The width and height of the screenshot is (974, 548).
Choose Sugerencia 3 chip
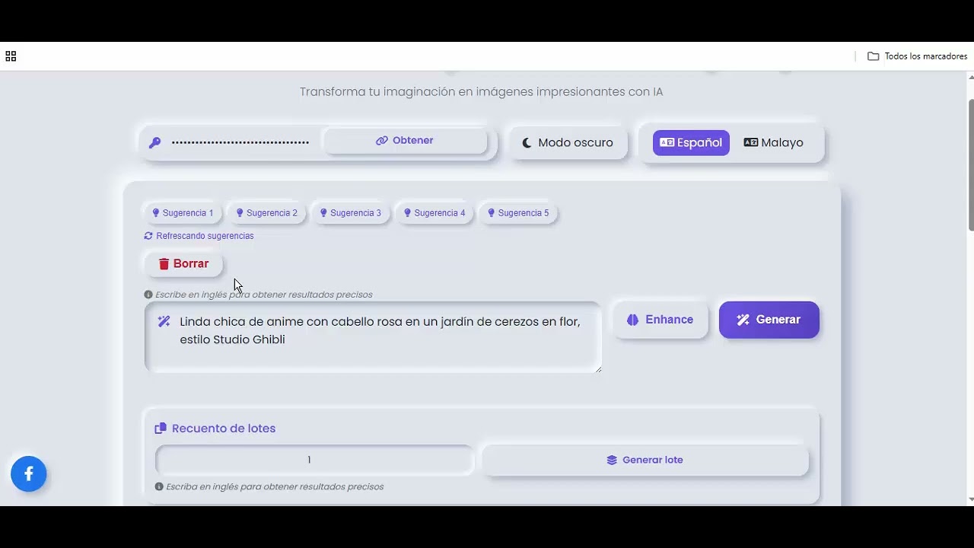click(350, 213)
